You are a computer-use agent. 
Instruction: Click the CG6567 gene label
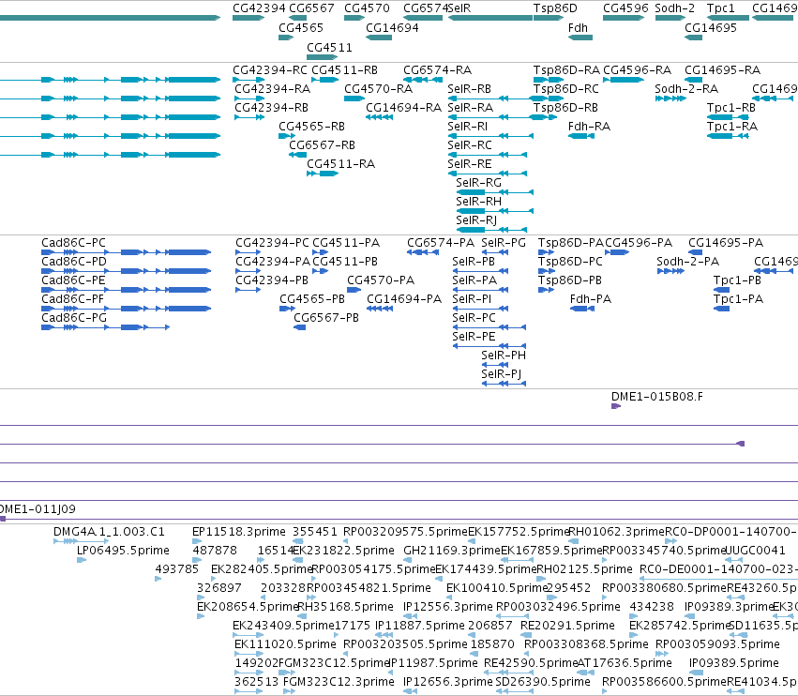pyautogui.click(x=311, y=8)
